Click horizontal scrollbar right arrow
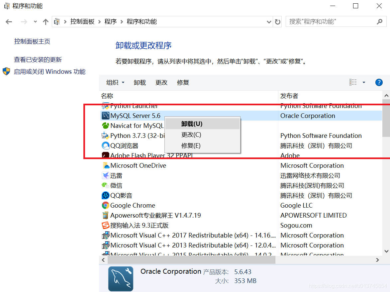390x292 pixels. point(378,260)
